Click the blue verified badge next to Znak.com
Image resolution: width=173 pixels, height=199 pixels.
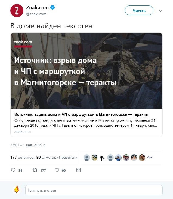(52, 7)
